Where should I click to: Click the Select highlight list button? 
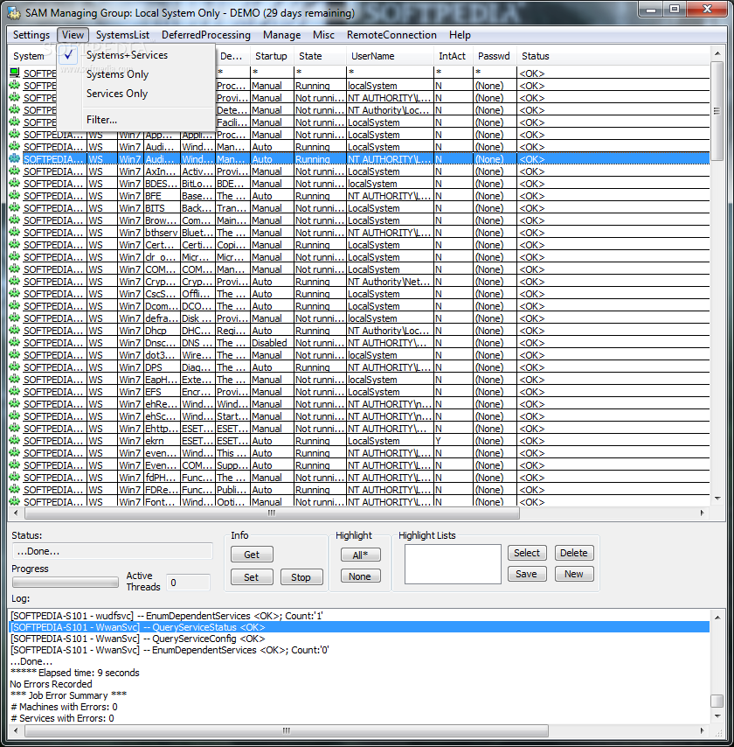[527, 553]
